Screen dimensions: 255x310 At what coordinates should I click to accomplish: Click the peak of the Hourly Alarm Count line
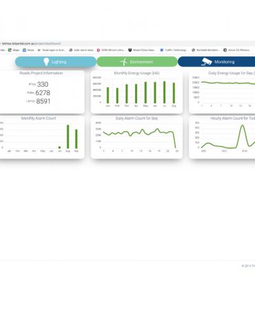242,125
